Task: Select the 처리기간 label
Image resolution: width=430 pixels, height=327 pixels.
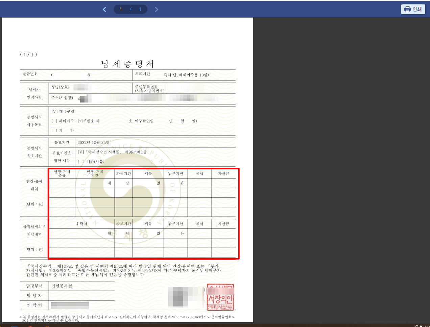Action: [143, 74]
